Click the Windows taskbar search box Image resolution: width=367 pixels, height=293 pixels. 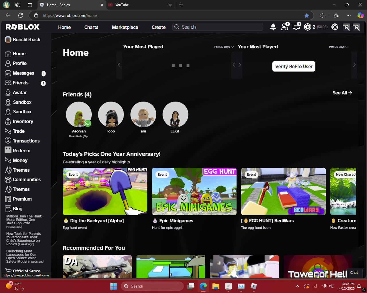(x=152, y=286)
